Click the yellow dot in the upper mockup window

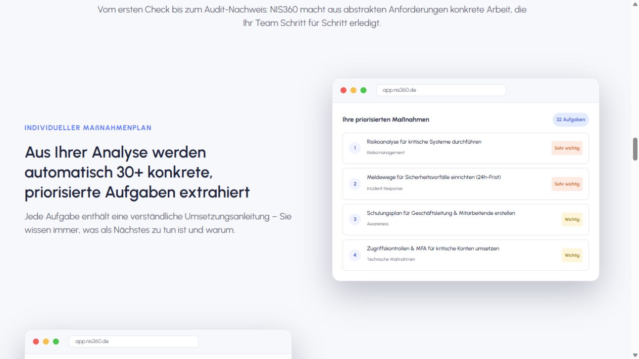click(x=354, y=90)
